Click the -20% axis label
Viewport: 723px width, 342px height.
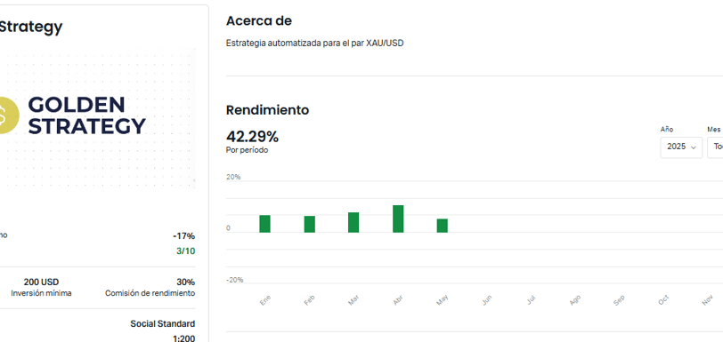[235, 280]
